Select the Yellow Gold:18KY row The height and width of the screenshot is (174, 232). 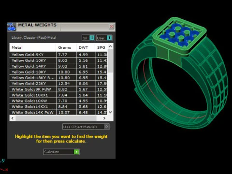tap(58, 72)
